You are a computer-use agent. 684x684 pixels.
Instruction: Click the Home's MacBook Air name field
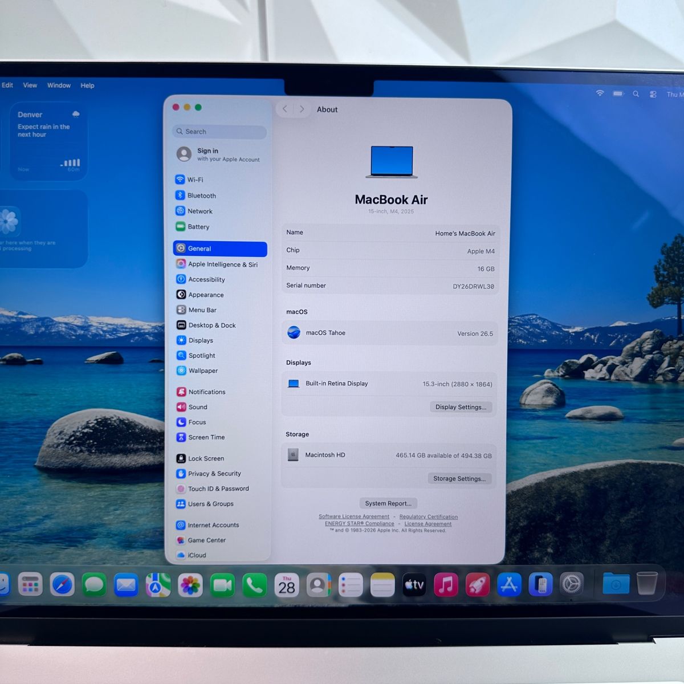(x=465, y=233)
